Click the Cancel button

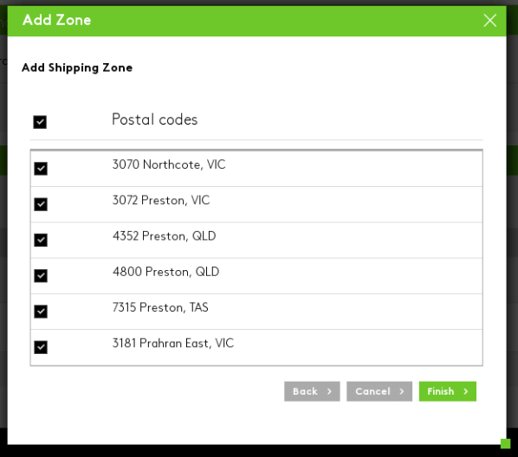379,391
